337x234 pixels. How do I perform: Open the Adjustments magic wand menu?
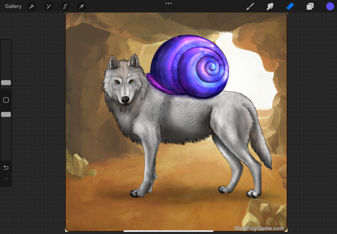(x=49, y=6)
